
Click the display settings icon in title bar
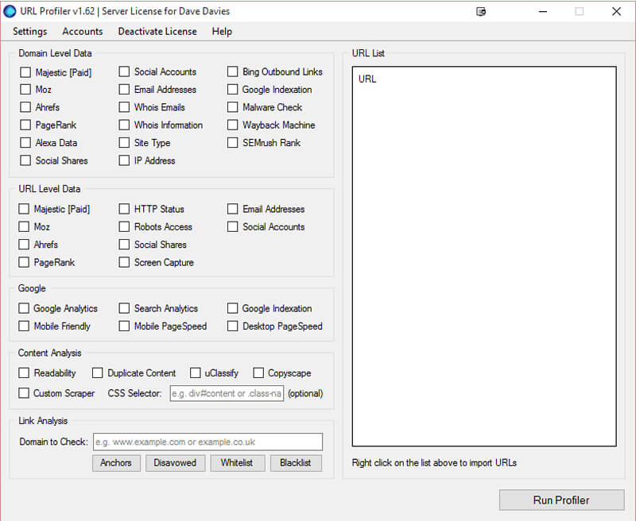481,11
